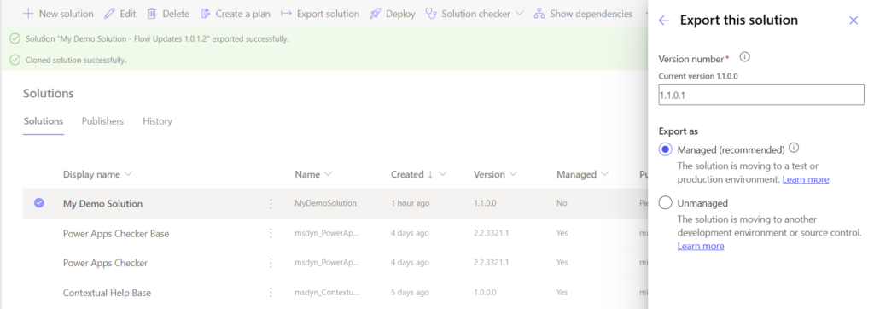Switch to the Publishers tab
The height and width of the screenshot is (309, 874).
[x=102, y=121]
